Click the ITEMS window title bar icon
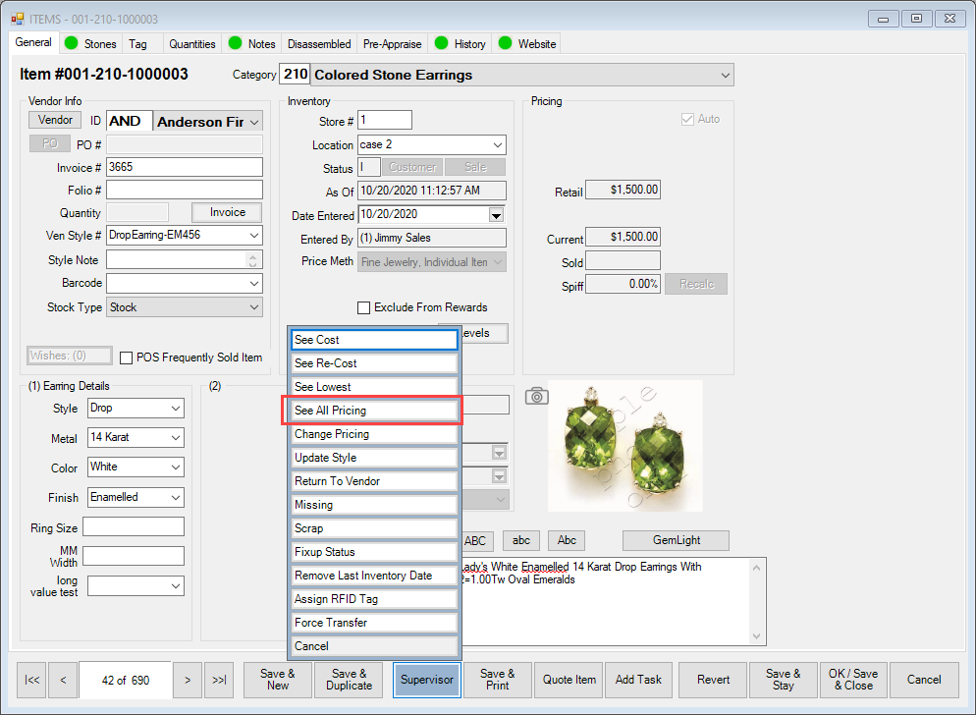 [x=17, y=19]
